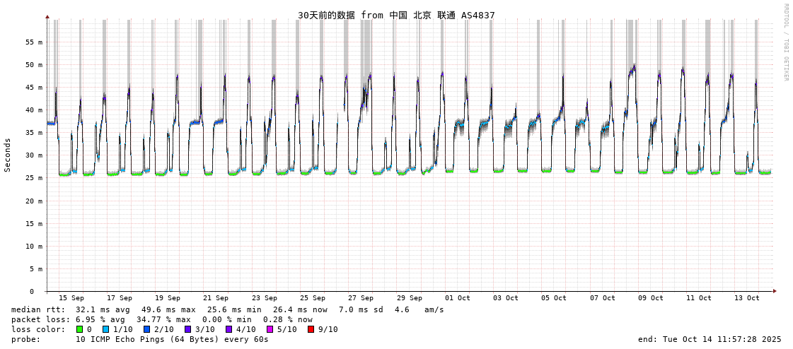Click the light blue 1/10 loss swatch

[x=106, y=329]
